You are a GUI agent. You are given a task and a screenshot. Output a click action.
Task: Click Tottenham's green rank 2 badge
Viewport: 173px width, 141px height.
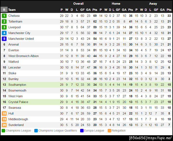click(x=4, y=22)
